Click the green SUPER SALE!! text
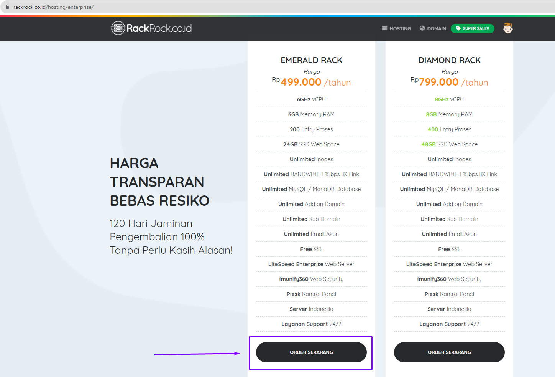The width and height of the screenshot is (555, 377). (476, 28)
